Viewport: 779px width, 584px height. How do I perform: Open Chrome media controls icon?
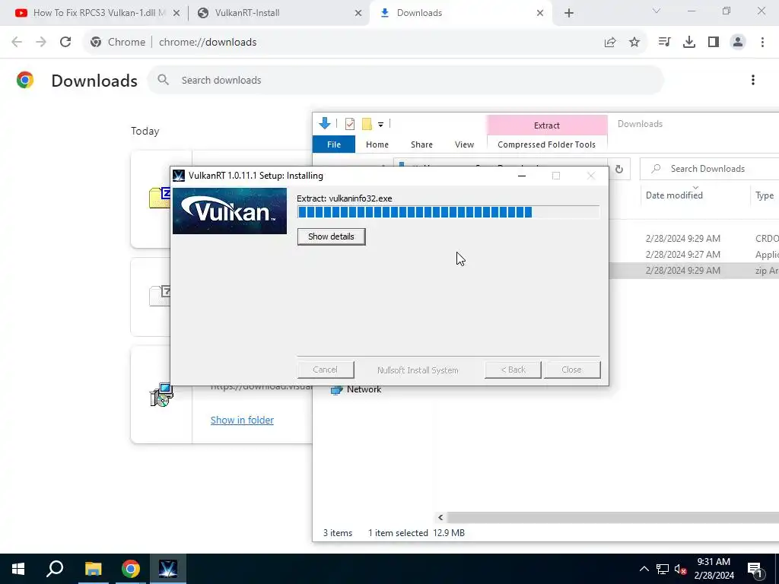tap(664, 43)
